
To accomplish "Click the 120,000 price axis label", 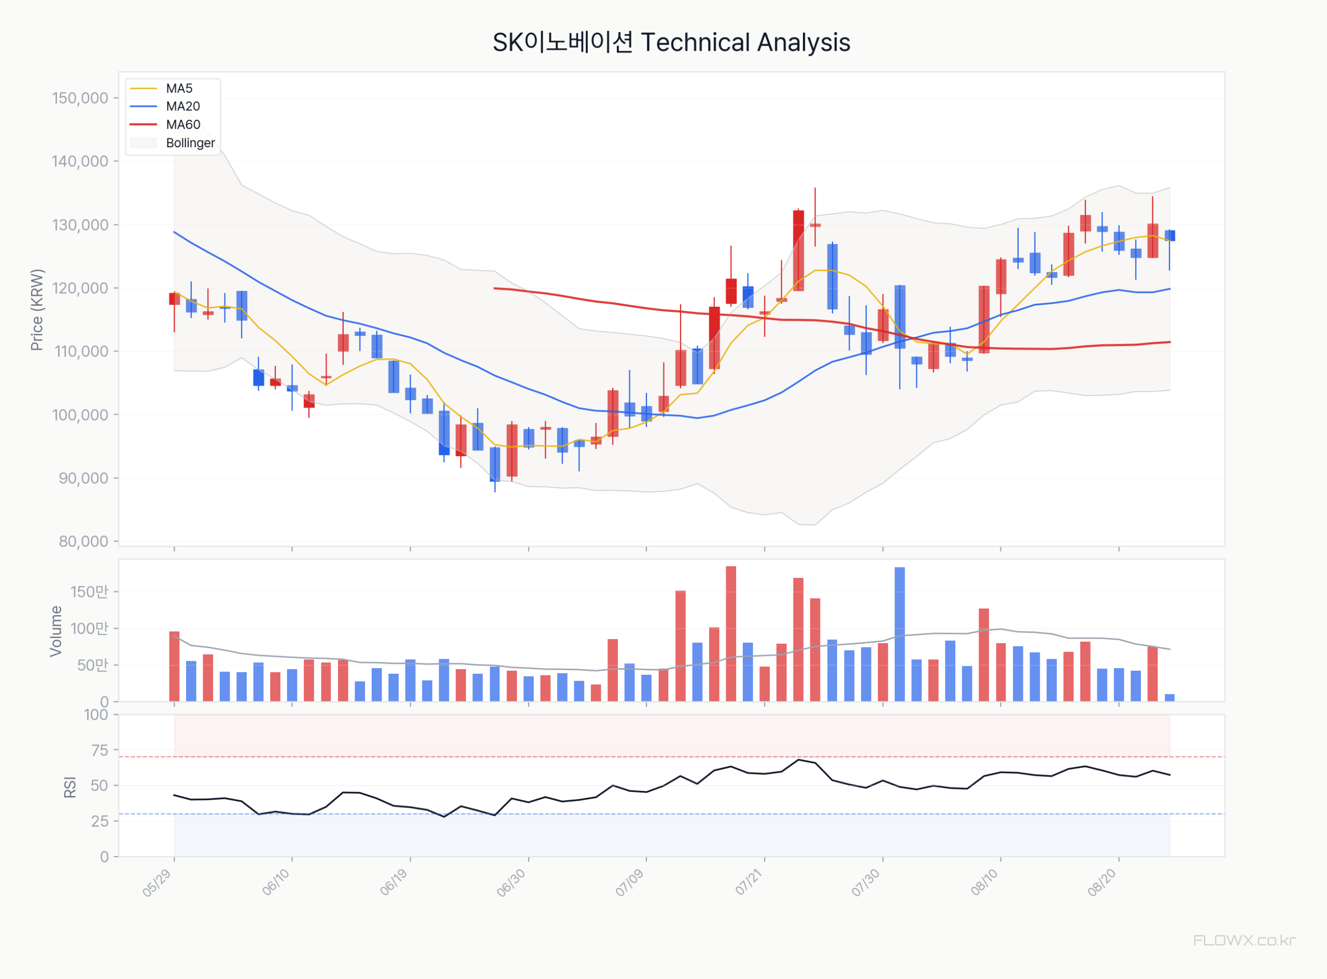I will 80,288.
